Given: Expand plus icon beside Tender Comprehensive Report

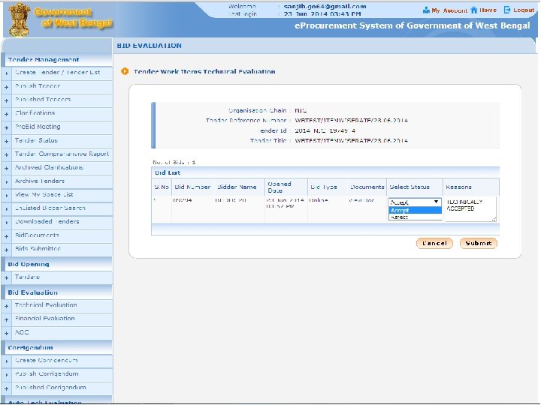Looking at the screenshot, I should click(x=6, y=155).
